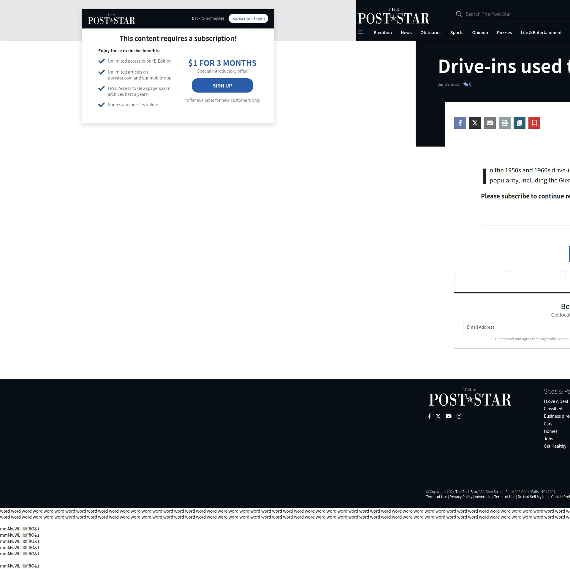Save article with red bookmark icon
The height and width of the screenshot is (569, 570).
(x=534, y=123)
